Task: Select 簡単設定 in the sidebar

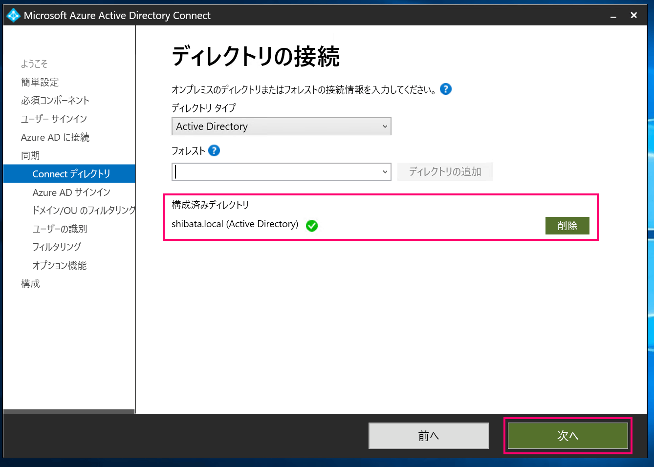Action: pyautogui.click(x=40, y=82)
